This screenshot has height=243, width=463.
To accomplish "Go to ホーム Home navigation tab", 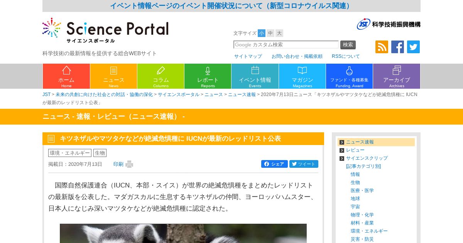I will tap(66, 76).
